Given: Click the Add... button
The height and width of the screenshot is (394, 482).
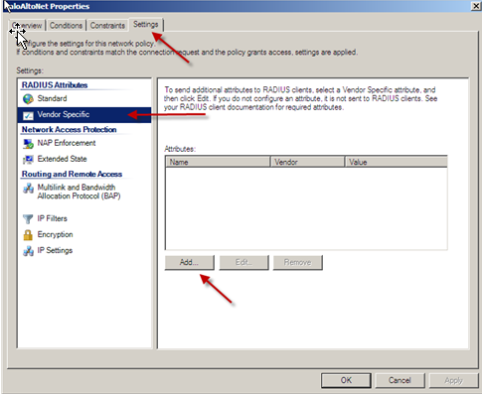Looking at the screenshot, I should point(189,262).
